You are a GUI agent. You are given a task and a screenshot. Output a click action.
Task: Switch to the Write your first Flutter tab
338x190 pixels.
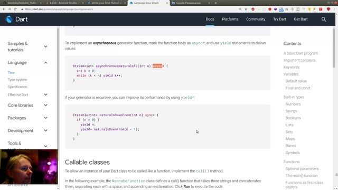[106, 3]
